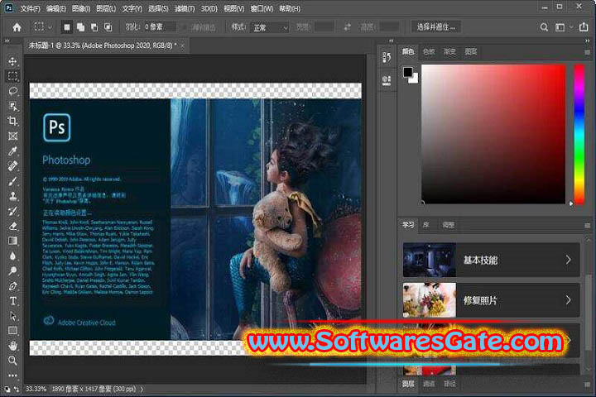This screenshot has width=596, height=397.
Task: Open the Properties panel icon
Action: (x=387, y=80)
